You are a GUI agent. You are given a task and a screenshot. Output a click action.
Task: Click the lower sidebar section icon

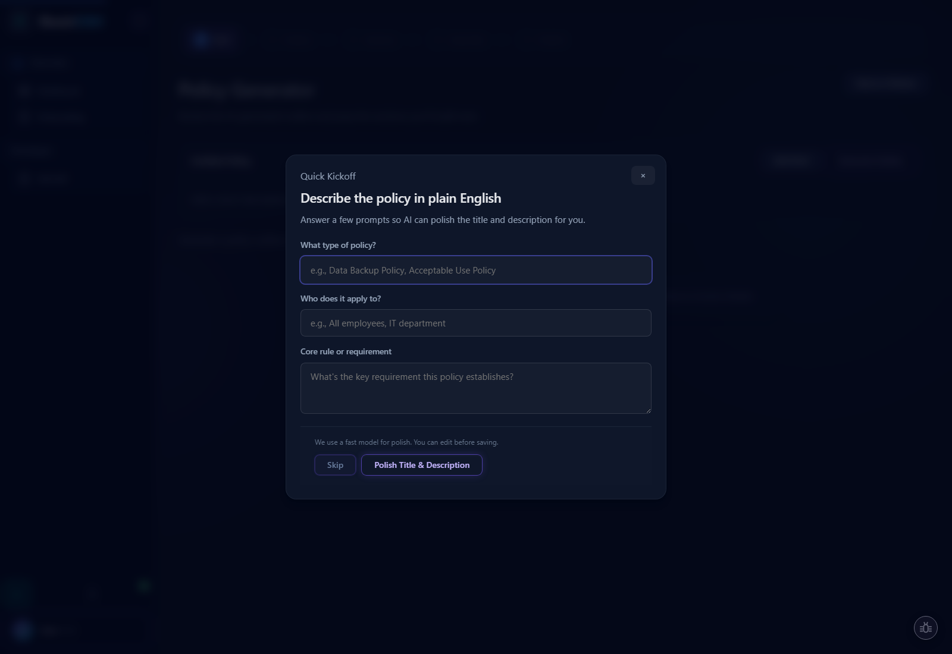pos(25,179)
